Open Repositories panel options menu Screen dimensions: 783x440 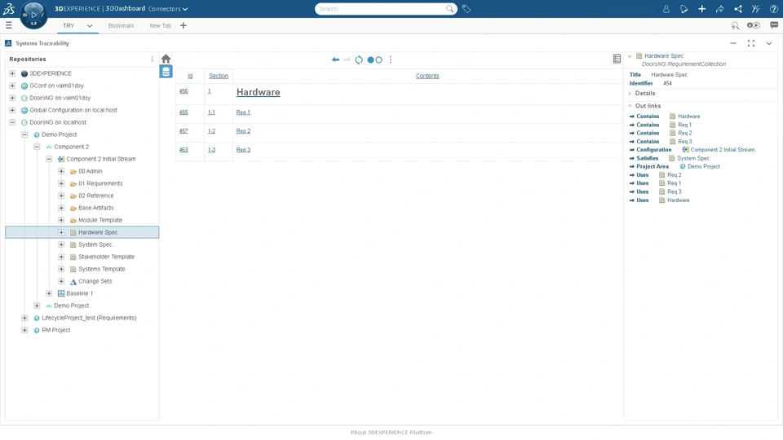pos(153,59)
